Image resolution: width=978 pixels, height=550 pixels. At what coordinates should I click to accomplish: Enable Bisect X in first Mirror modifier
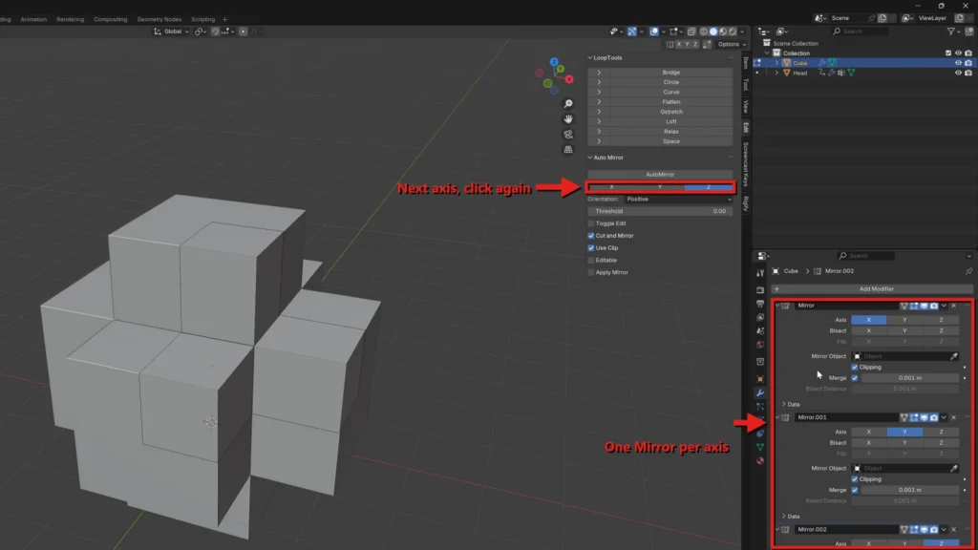click(868, 331)
